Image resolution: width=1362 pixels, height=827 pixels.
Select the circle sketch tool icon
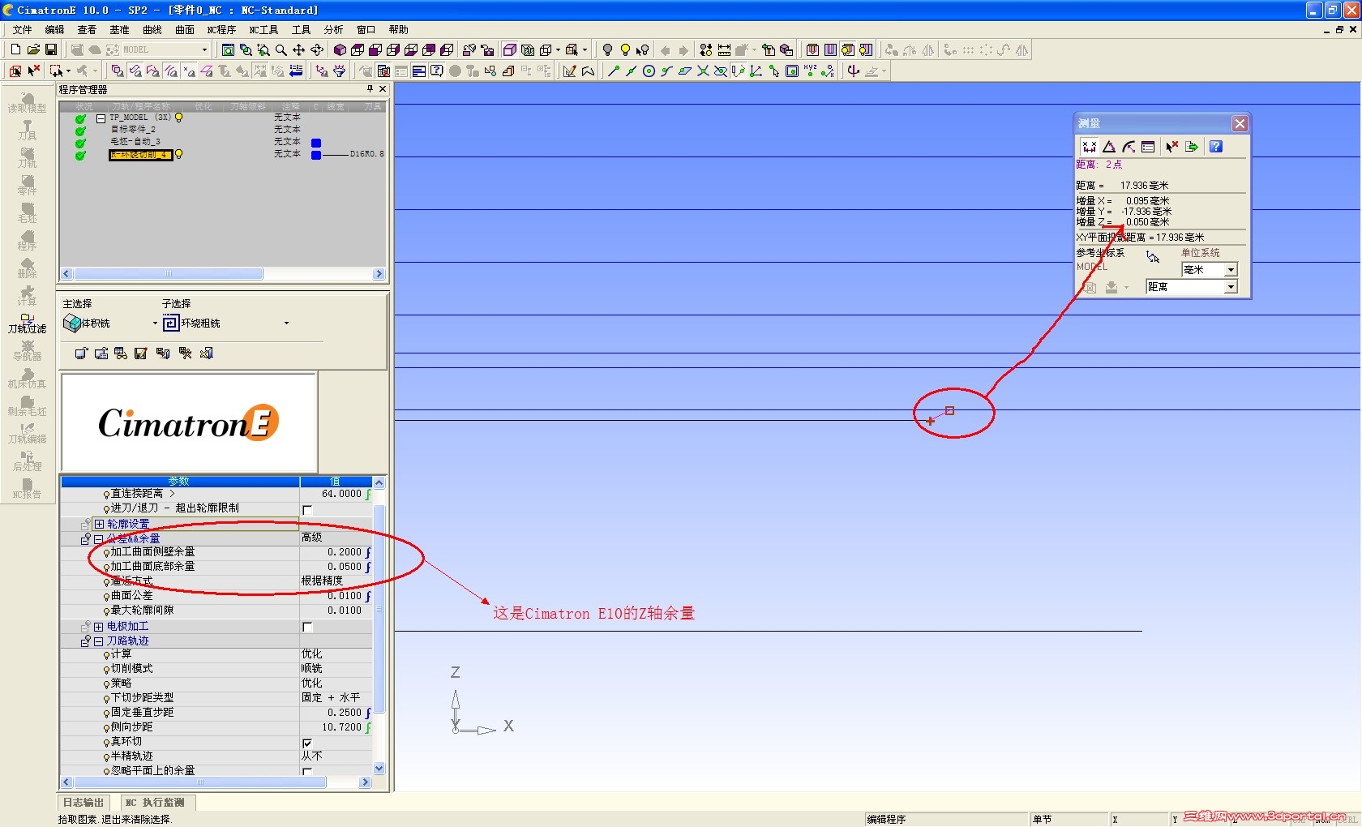click(649, 71)
